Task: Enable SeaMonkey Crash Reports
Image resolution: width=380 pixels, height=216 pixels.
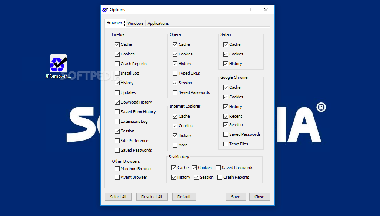Action: pyautogui.click(x=220, y=177)
